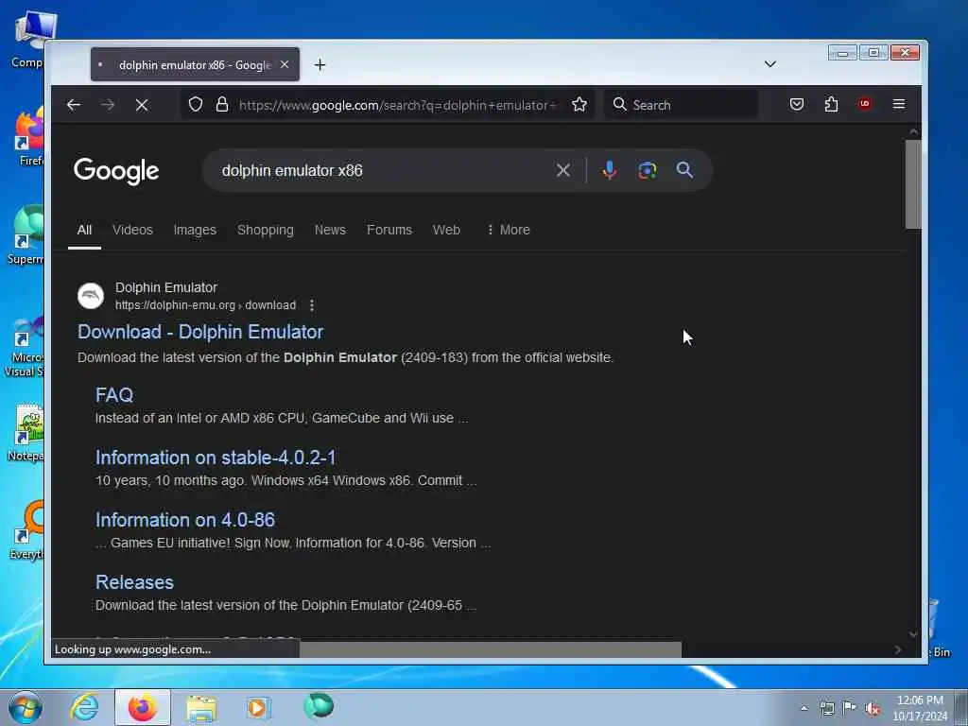Click the Firefox Search box

pos(681,105)
